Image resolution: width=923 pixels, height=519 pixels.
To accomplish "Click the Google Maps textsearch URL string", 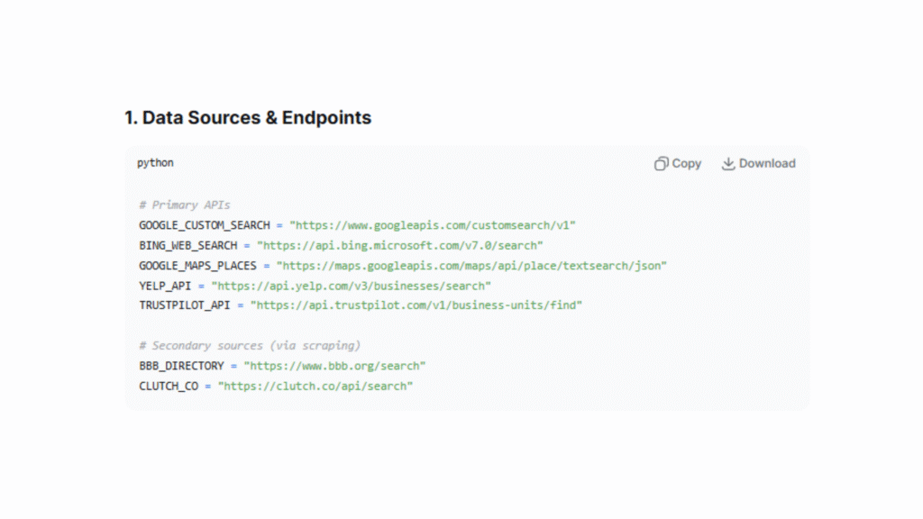I will [x=471, y=266].
